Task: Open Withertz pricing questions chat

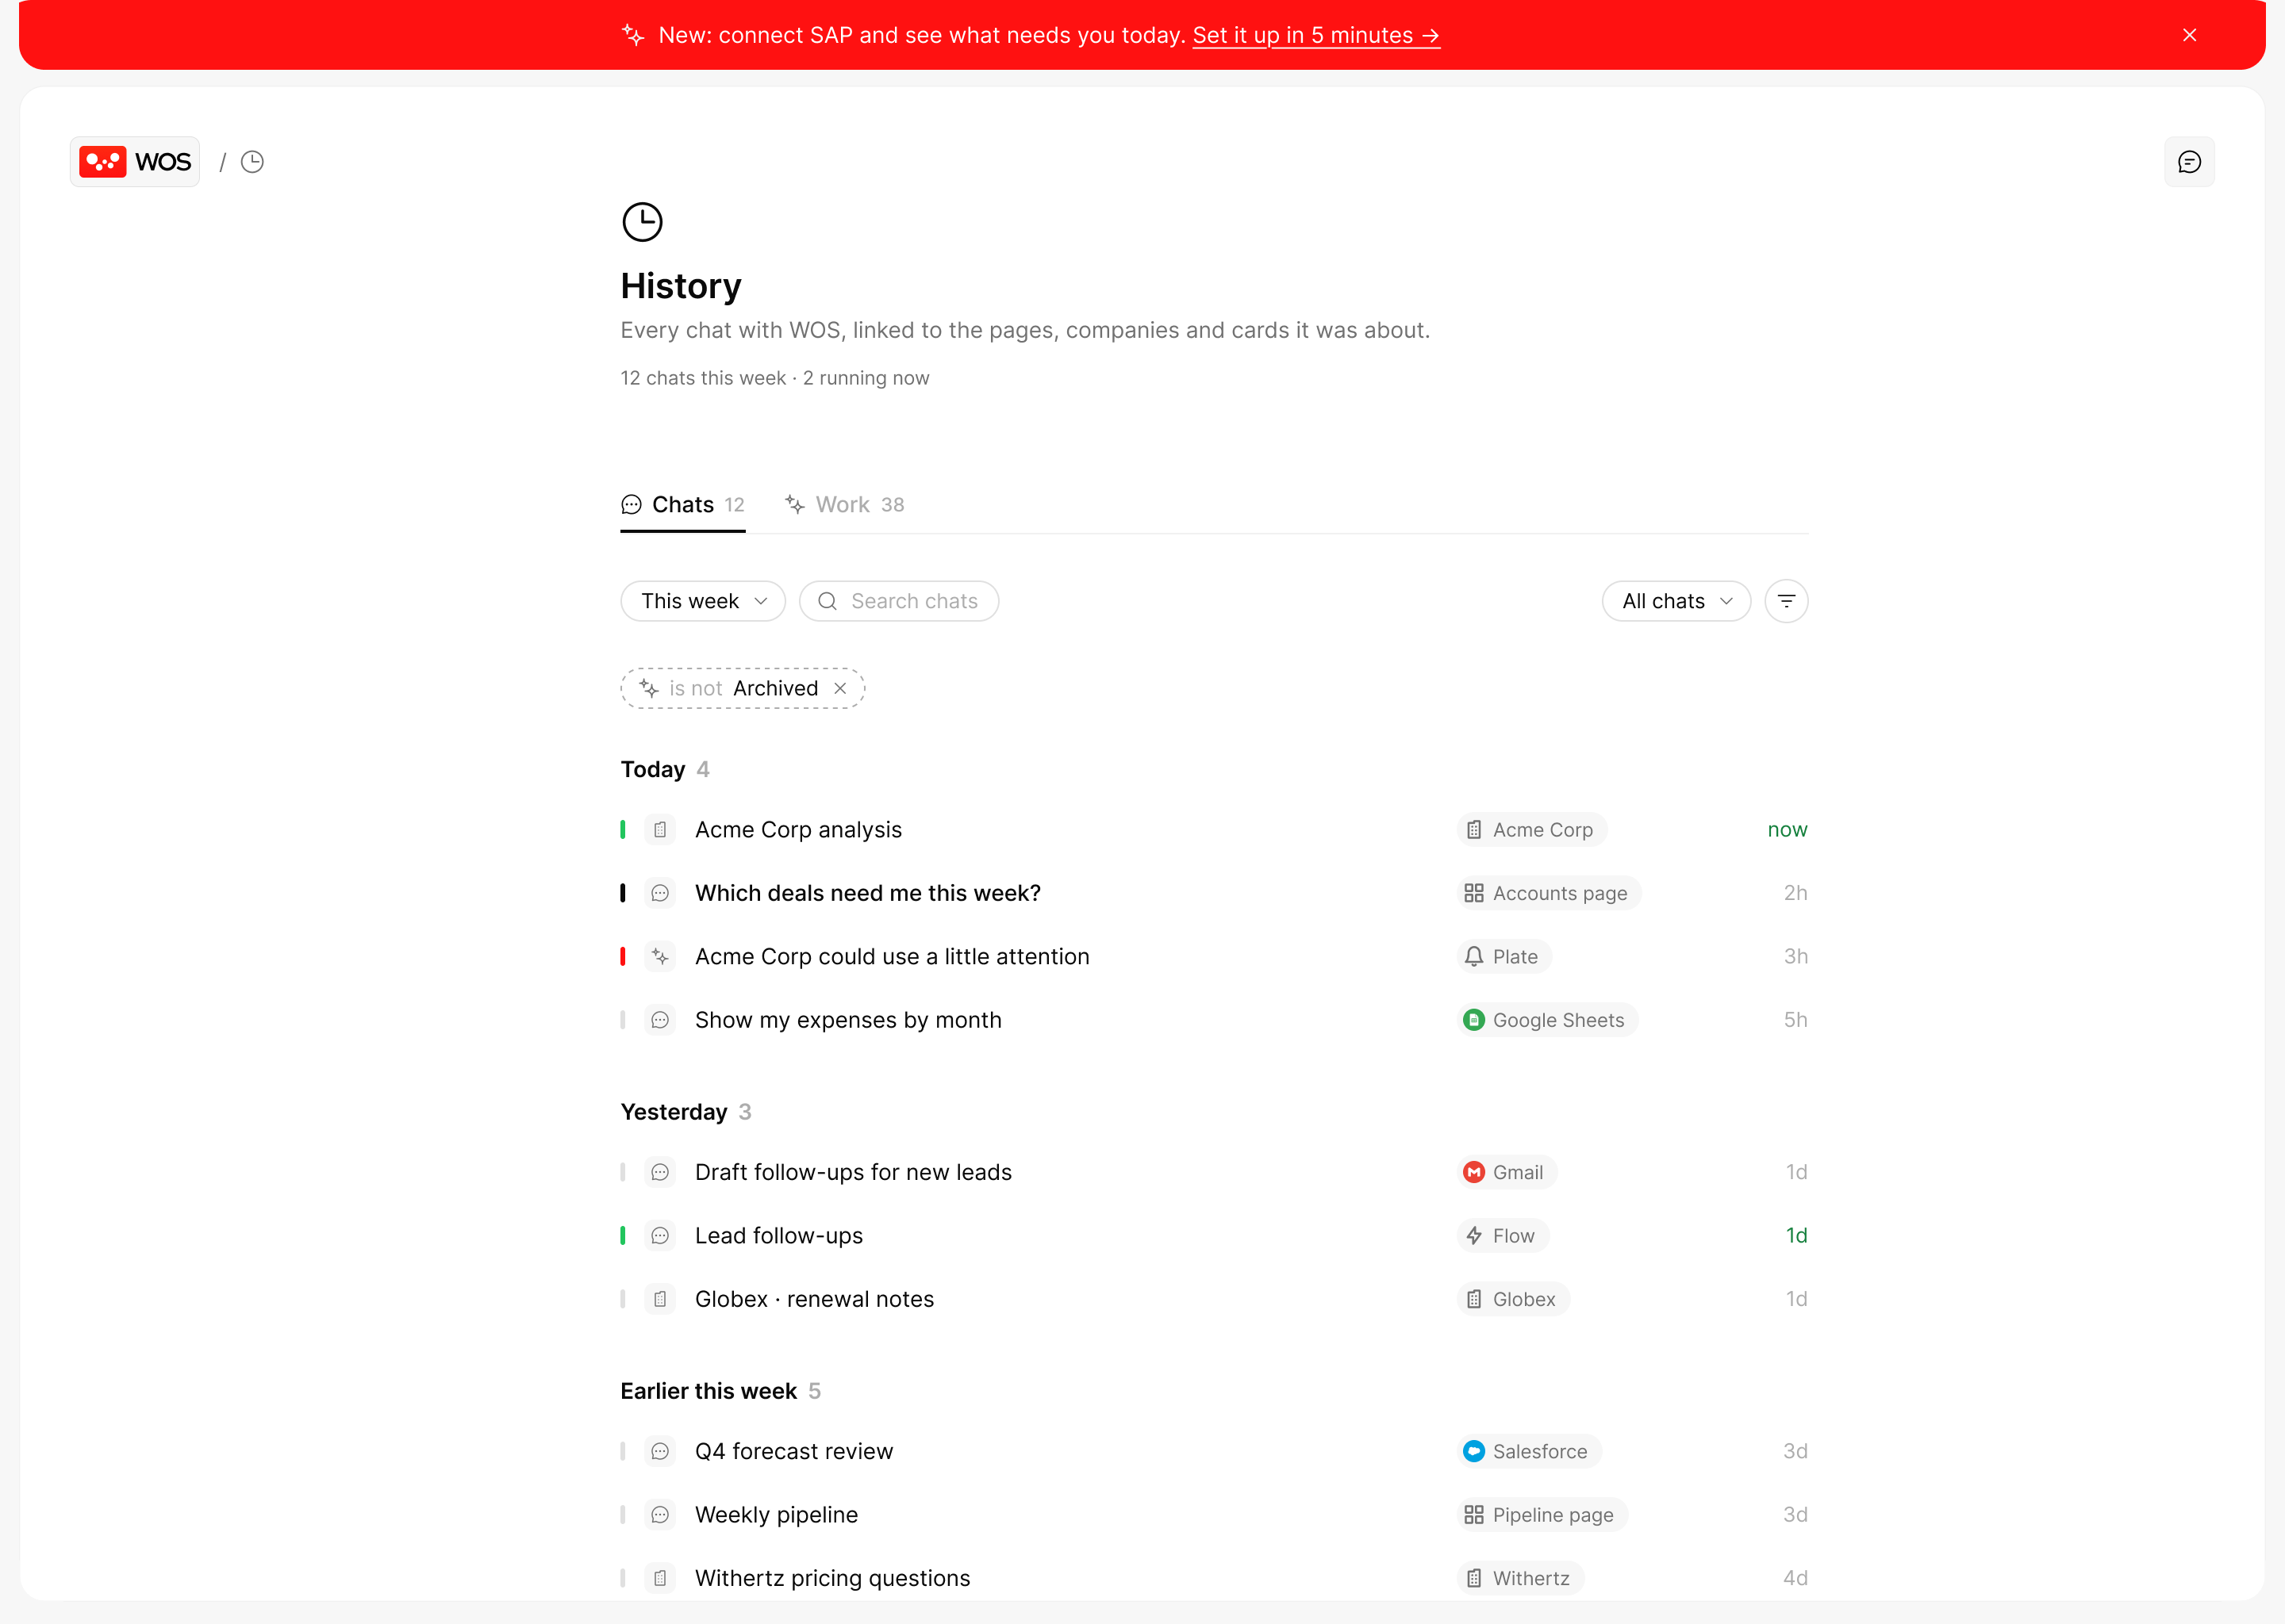Action: pyautogui.click(x=1214, y=1578)
